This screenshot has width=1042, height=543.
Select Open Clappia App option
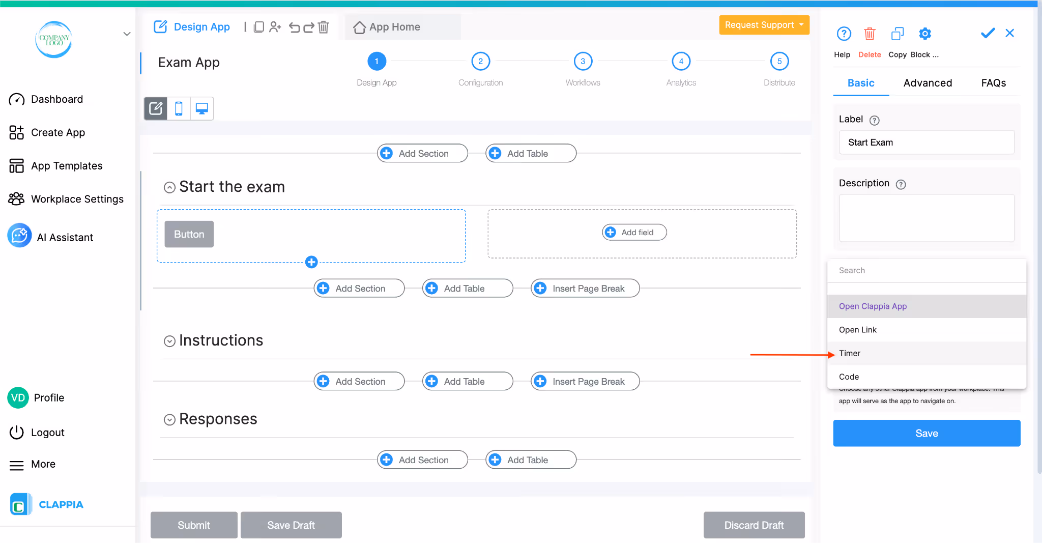tap(927, 306)
